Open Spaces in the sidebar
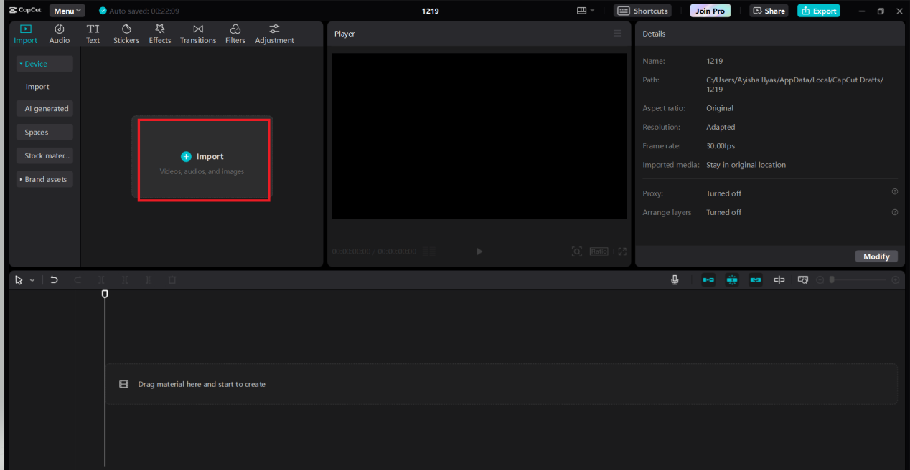This screenshot has width=910, height=470. point(44,133)
